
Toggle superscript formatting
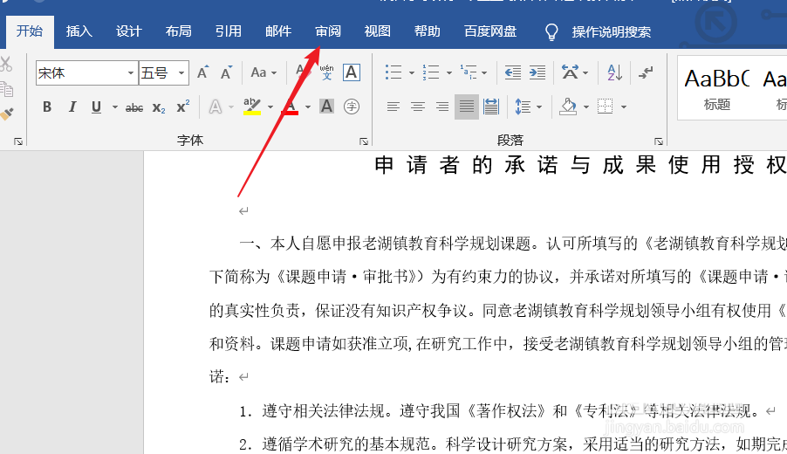click(183, 107)
